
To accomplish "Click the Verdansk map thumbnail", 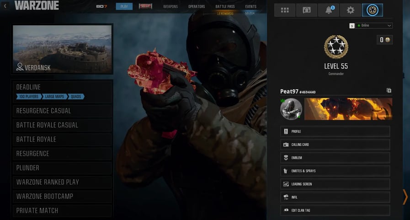I will [x=63, y=49].
